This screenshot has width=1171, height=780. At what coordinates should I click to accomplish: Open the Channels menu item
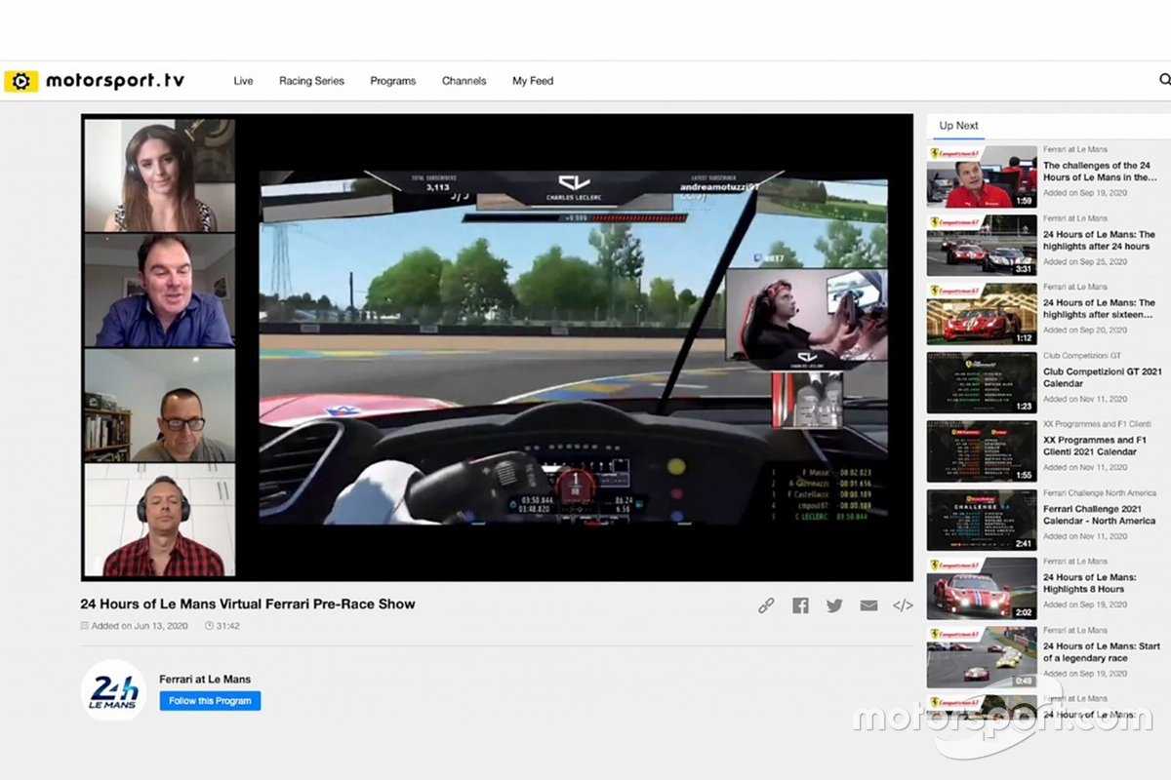pyautogui.click(x=464, y=81)
